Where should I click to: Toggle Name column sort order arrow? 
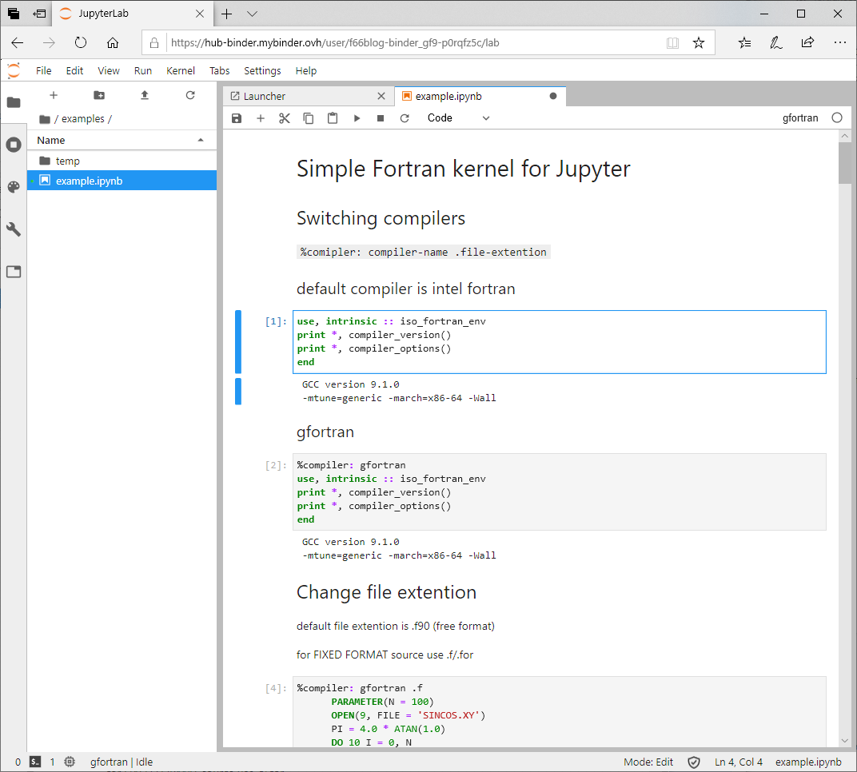(201, 141)
